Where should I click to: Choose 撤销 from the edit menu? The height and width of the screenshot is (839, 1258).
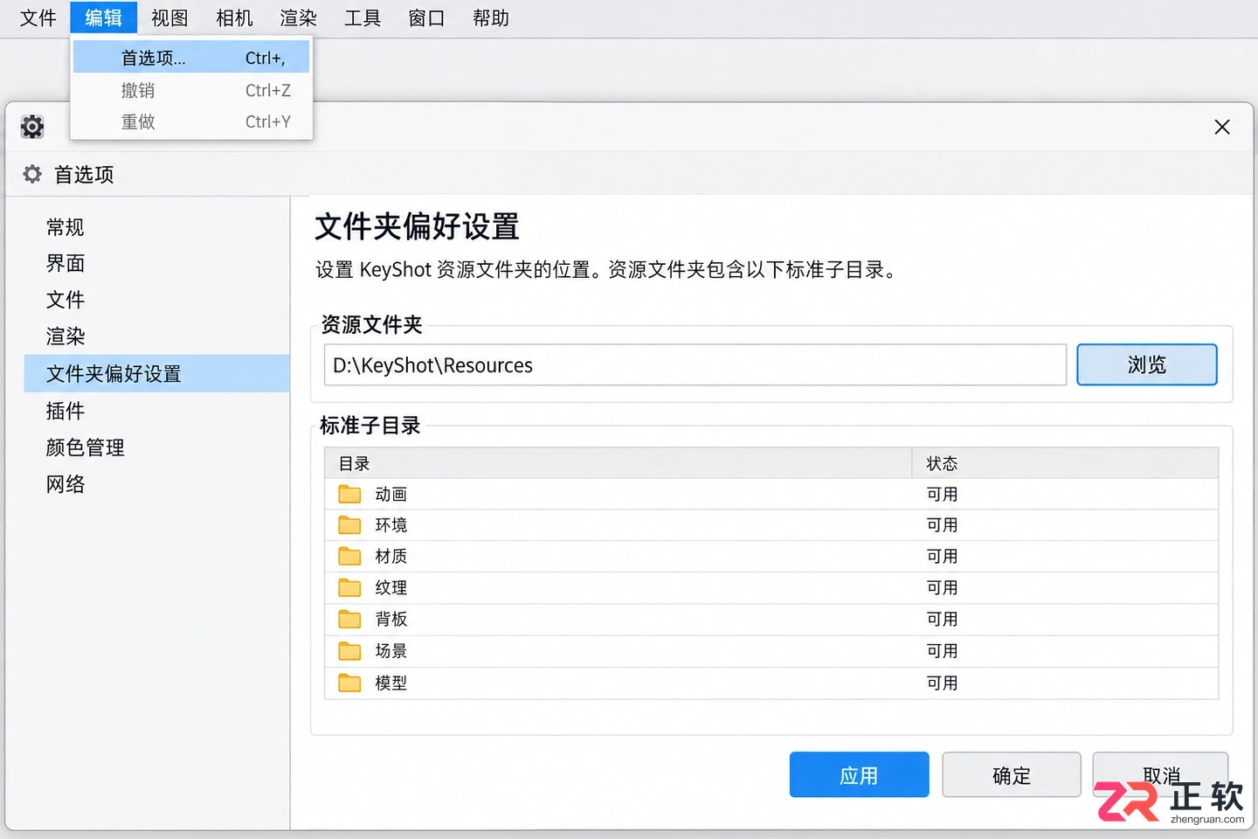(191, 90)
